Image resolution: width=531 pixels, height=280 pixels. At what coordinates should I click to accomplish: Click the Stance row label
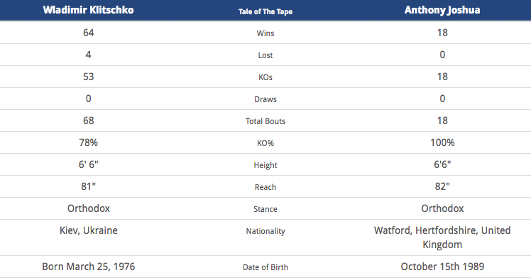click(265, 209)
